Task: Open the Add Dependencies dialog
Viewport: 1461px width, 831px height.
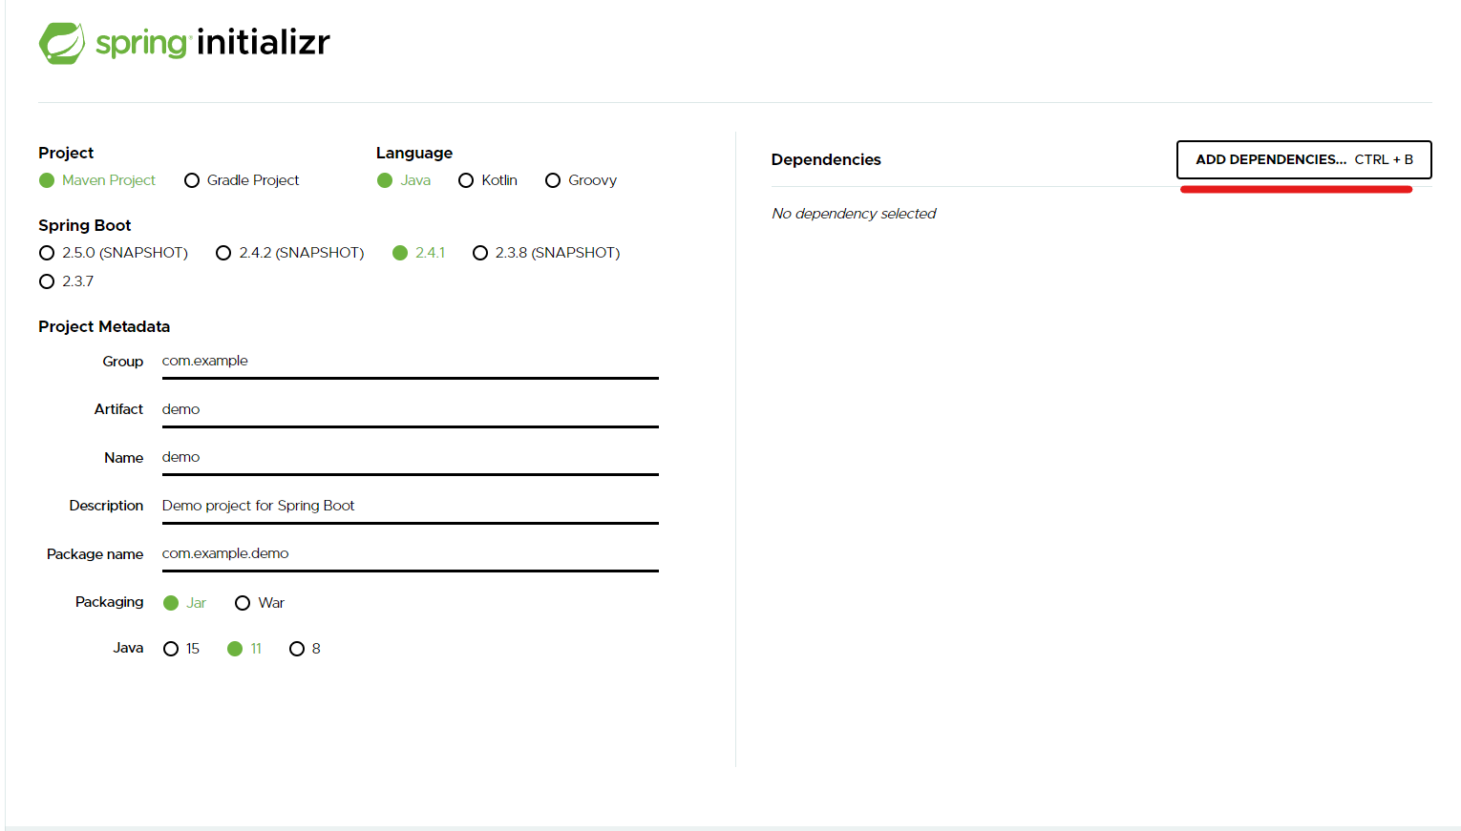Action: tap(1304, 159)
